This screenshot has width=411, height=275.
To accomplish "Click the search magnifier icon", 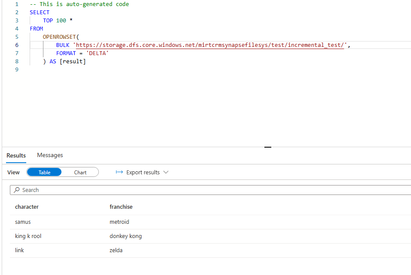I will [x=17, y=190].
